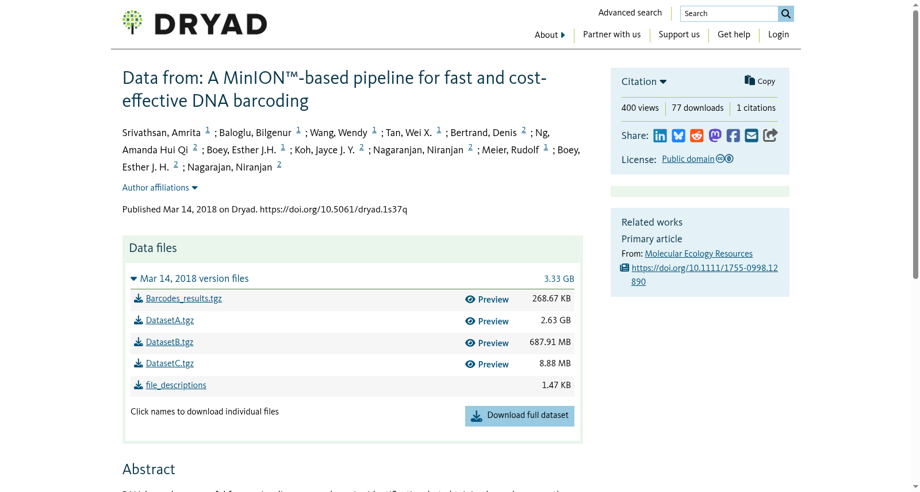Share on Mastodon icon
This screenshot has height=492, width=920.
(x=715, y=135)
